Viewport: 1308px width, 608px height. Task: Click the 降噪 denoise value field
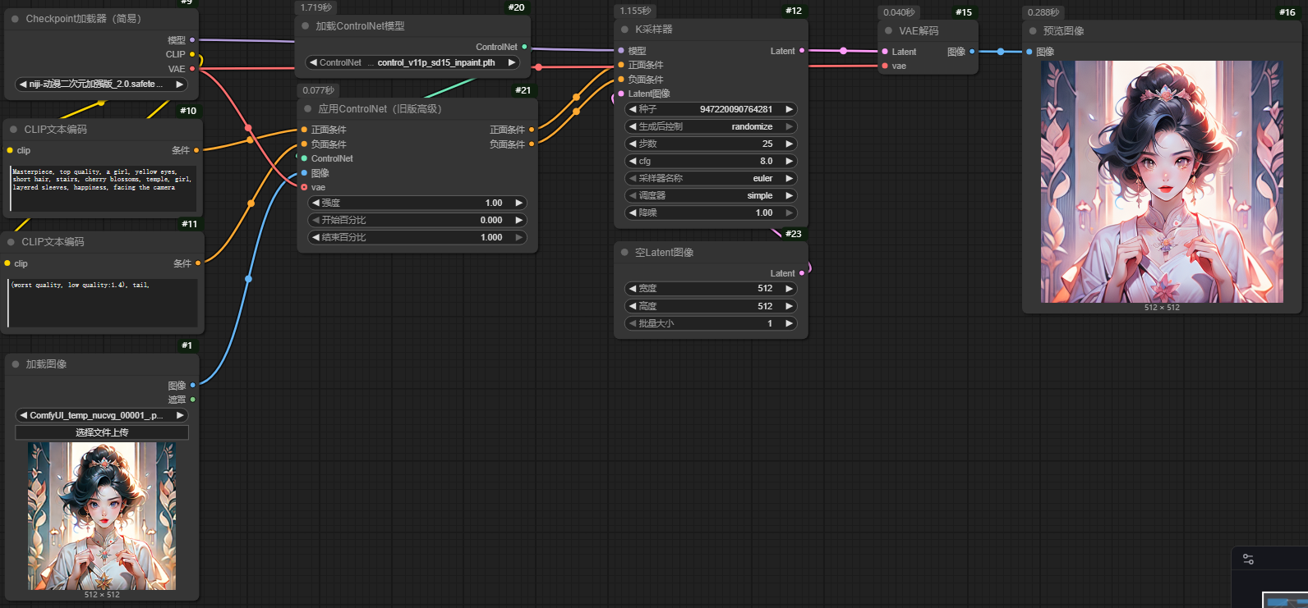[x=711, y=213]
